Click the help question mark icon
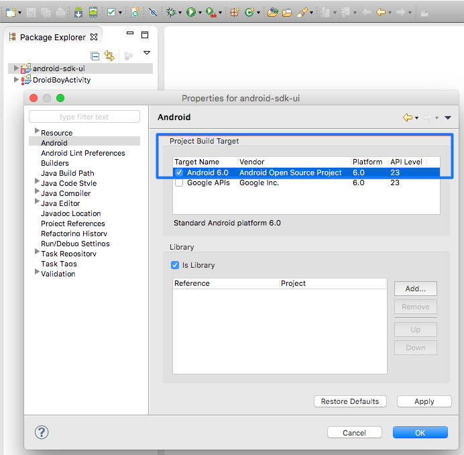 [42, 433]
